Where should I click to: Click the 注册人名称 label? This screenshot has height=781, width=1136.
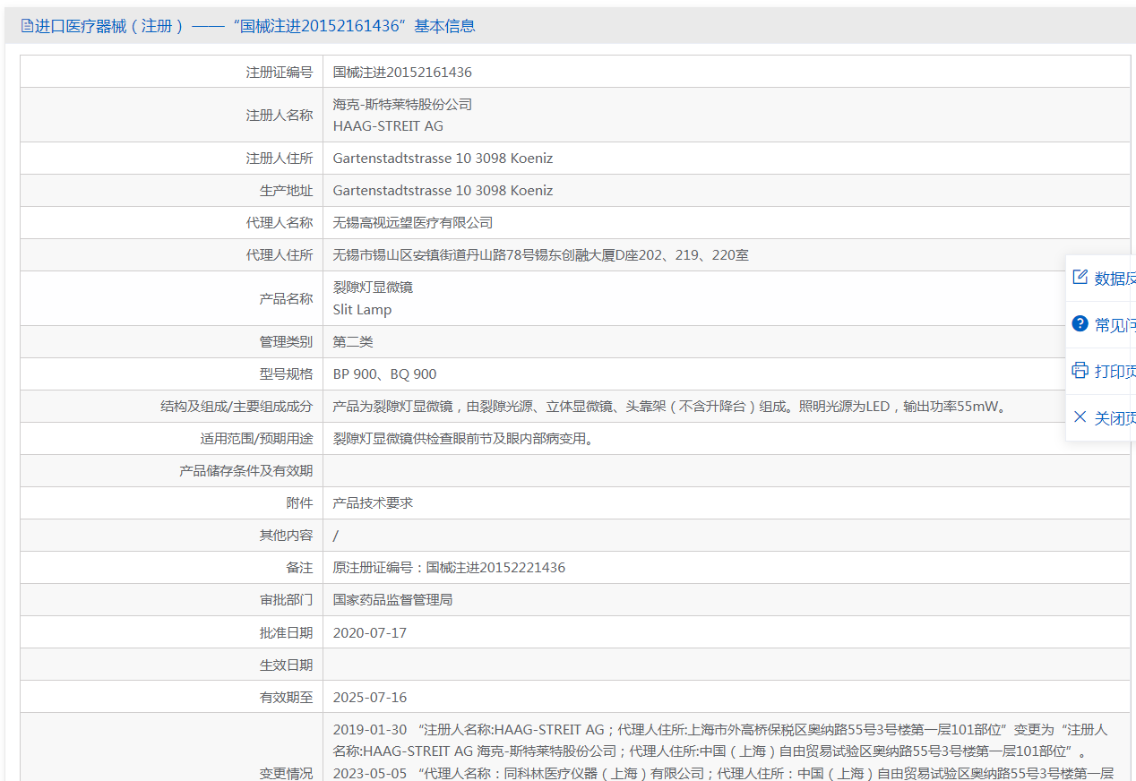pos(280,116)
